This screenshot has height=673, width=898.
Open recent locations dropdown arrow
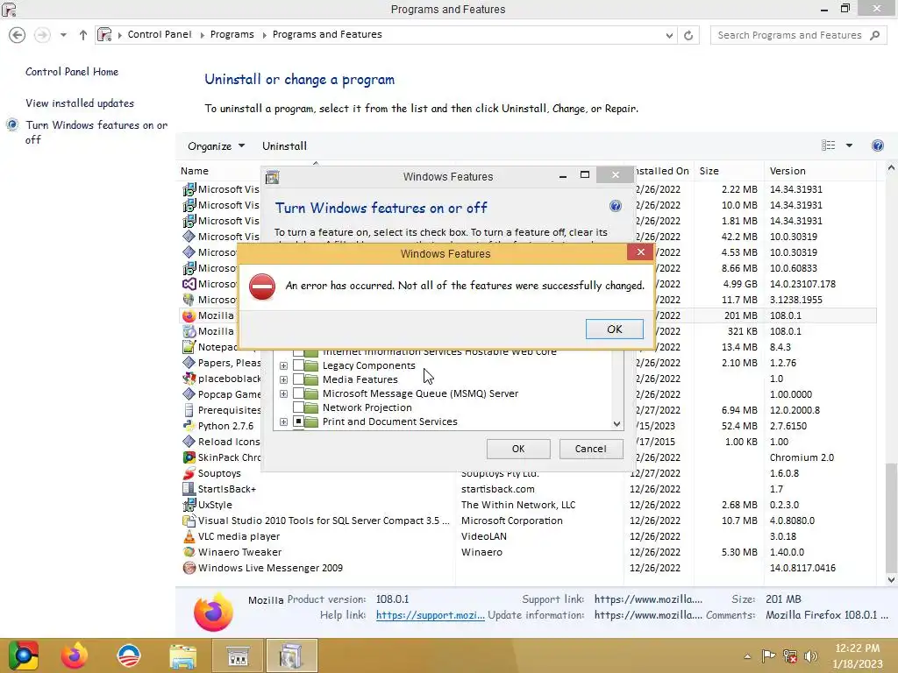click(63, 35)
